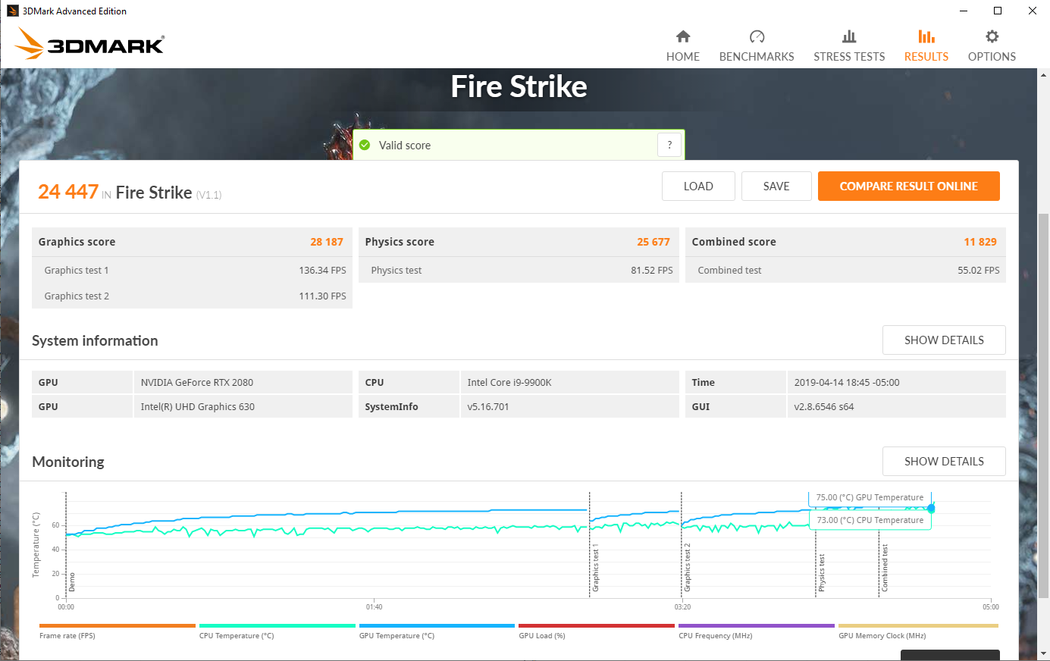Click the Fire Strike page heading
This screenshot has height=661, width=1050.
[519, 86]
